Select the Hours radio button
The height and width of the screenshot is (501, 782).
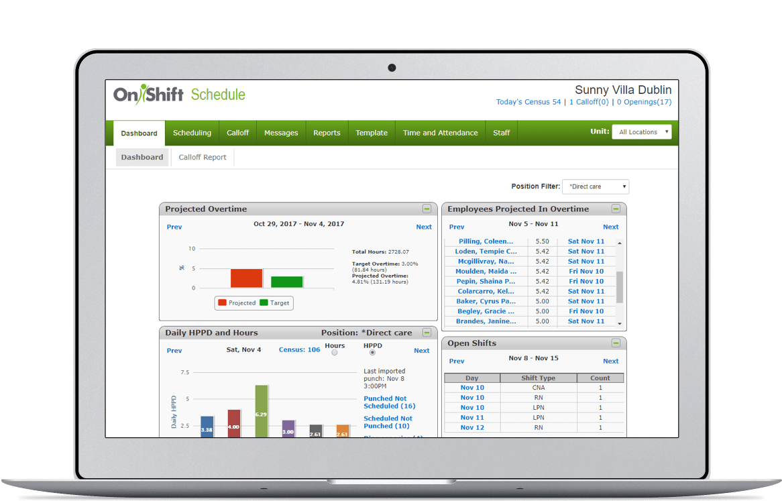pyautogui.click(x=335, y=353)
